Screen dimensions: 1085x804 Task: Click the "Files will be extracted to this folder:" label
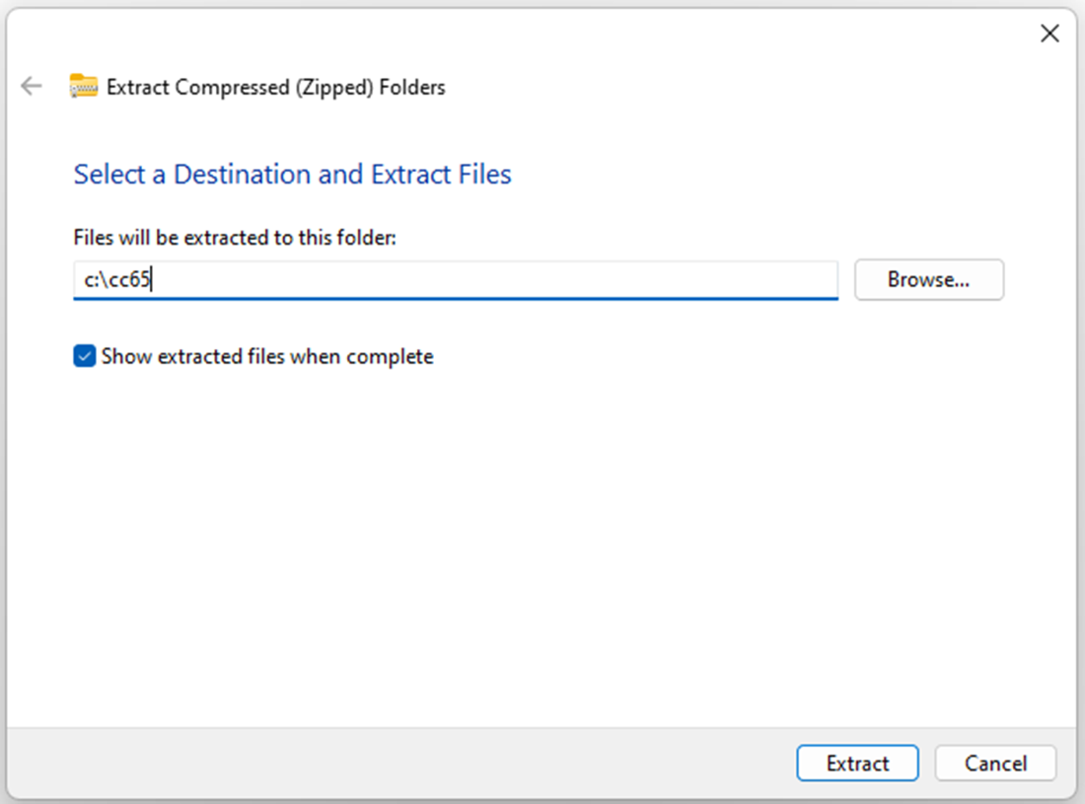pos(235,237)
